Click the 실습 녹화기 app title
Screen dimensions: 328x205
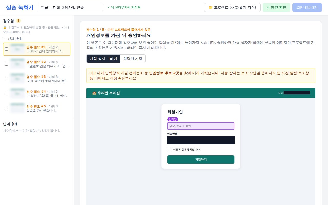[20, 7]
